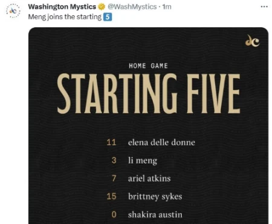Click the gold verified badge
This screenshot has width=272, height=224.
[102, 7]
